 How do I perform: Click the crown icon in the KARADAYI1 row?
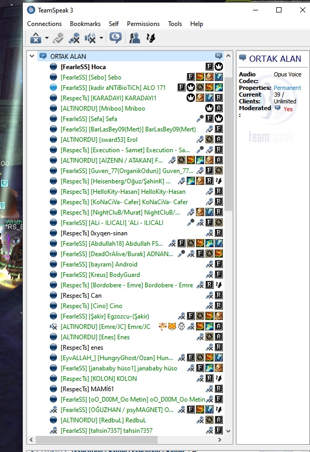point(191,98)
